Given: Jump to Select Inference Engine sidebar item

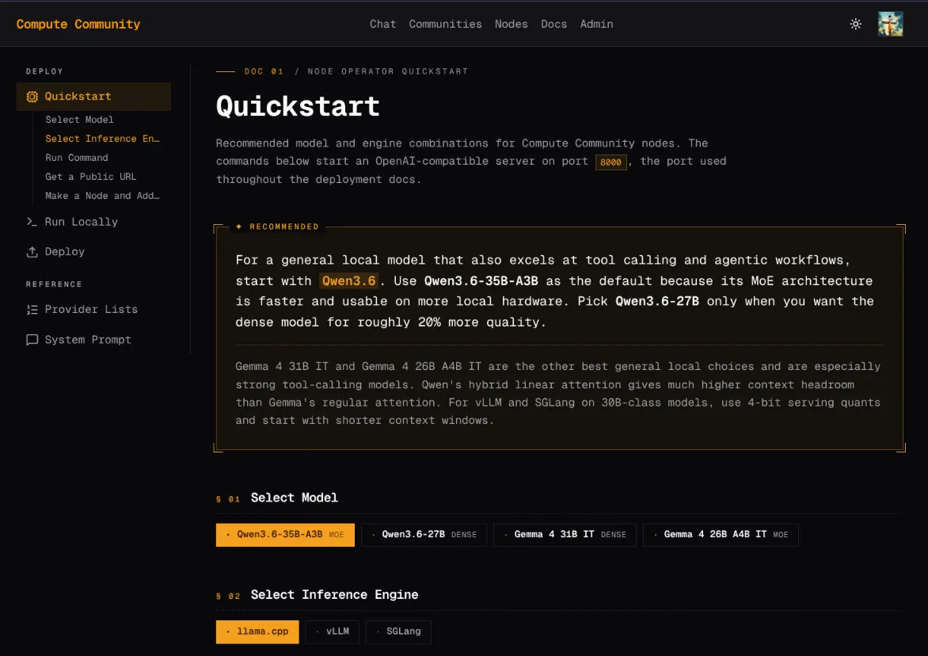Looking at the screenshot, I should coord(102,139).
